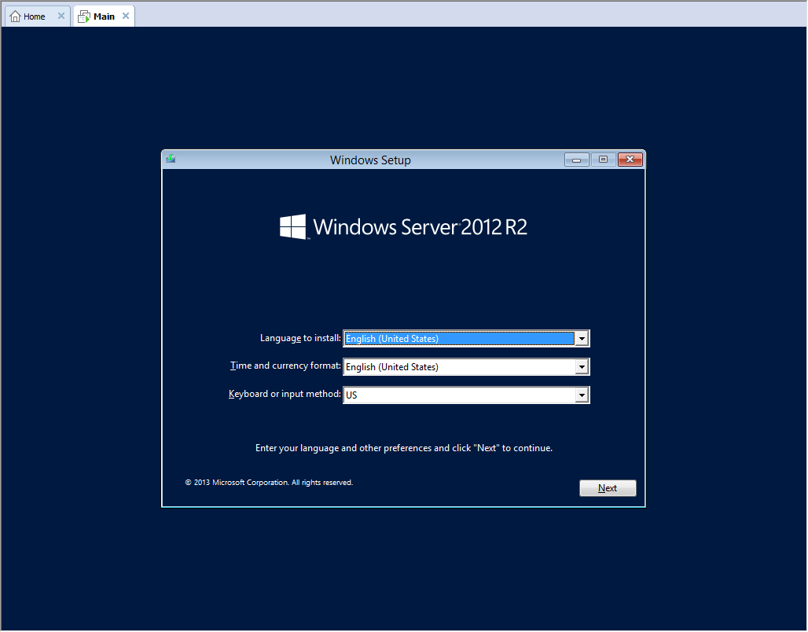Image resolution: width=808 pixels, height=632 pixels.
Task: Maximize the Windows Setup window
Action: [x=603, y=160]
